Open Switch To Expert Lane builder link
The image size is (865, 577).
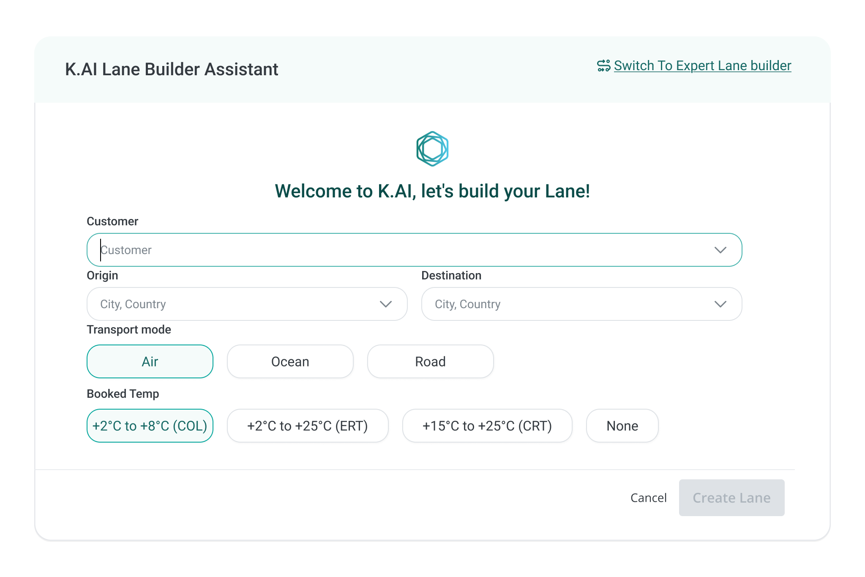point(702,66)
